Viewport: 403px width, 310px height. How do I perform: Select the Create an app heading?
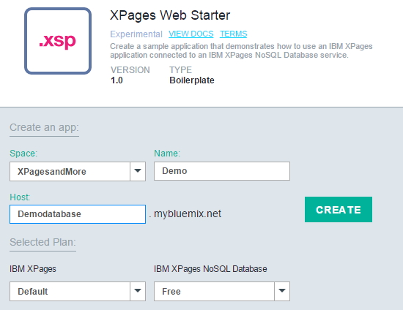pos(44,127)
